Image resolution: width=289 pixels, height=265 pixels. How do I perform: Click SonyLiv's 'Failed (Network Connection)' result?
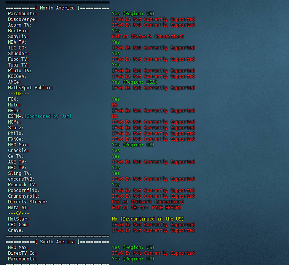point(148,36)
